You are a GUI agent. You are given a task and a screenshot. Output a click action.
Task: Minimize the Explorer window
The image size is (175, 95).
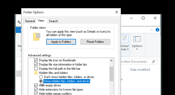pyautogui.click(x=131, y=18)
